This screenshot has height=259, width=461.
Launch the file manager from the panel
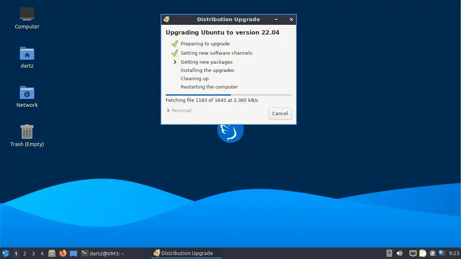(x=52, y=253)
